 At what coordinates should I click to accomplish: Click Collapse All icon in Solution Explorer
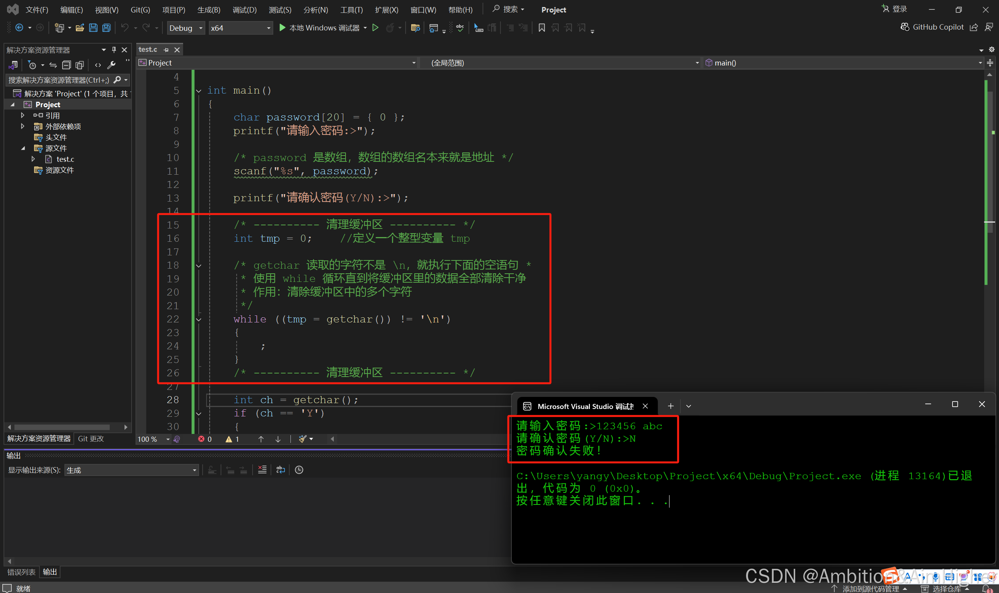click(x=66, y=65)
